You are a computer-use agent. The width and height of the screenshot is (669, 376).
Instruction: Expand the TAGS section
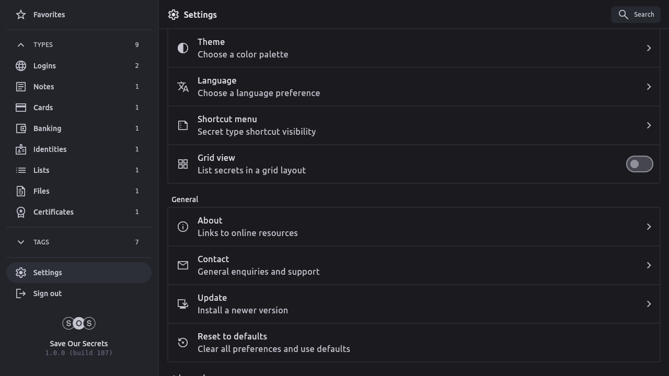[x=21, y=242]
